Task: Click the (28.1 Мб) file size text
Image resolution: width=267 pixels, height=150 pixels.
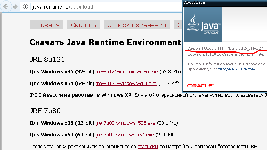Action: pos(168,123)
